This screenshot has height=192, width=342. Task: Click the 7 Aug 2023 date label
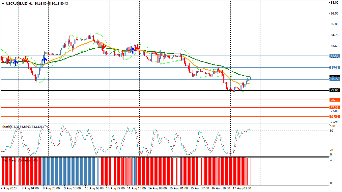pos(9,188)
